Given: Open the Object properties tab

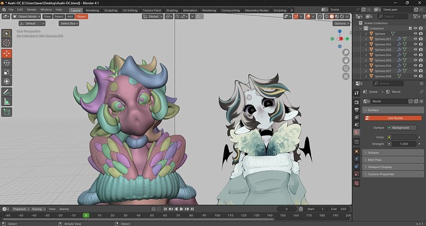Looking at the screenshot, I should (357, 151).
